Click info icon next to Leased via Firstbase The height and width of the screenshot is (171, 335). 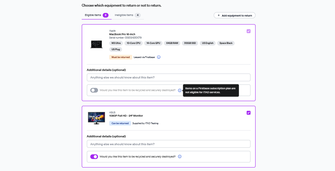point(159,57)
